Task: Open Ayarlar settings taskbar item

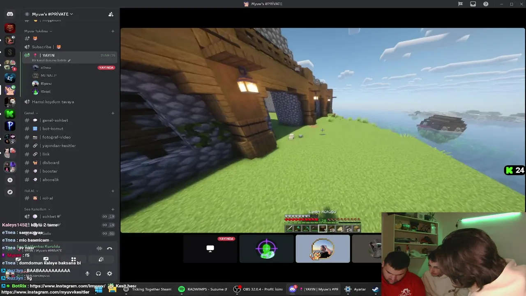Action: (355, 289)
